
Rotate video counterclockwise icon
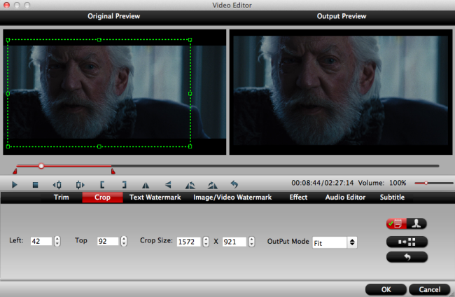click(x=190, y=185)
